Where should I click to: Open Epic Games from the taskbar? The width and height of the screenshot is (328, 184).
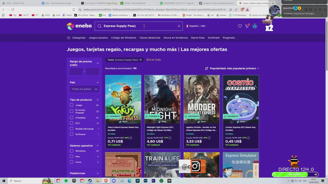pyautogui.click(x=74, y=181)
